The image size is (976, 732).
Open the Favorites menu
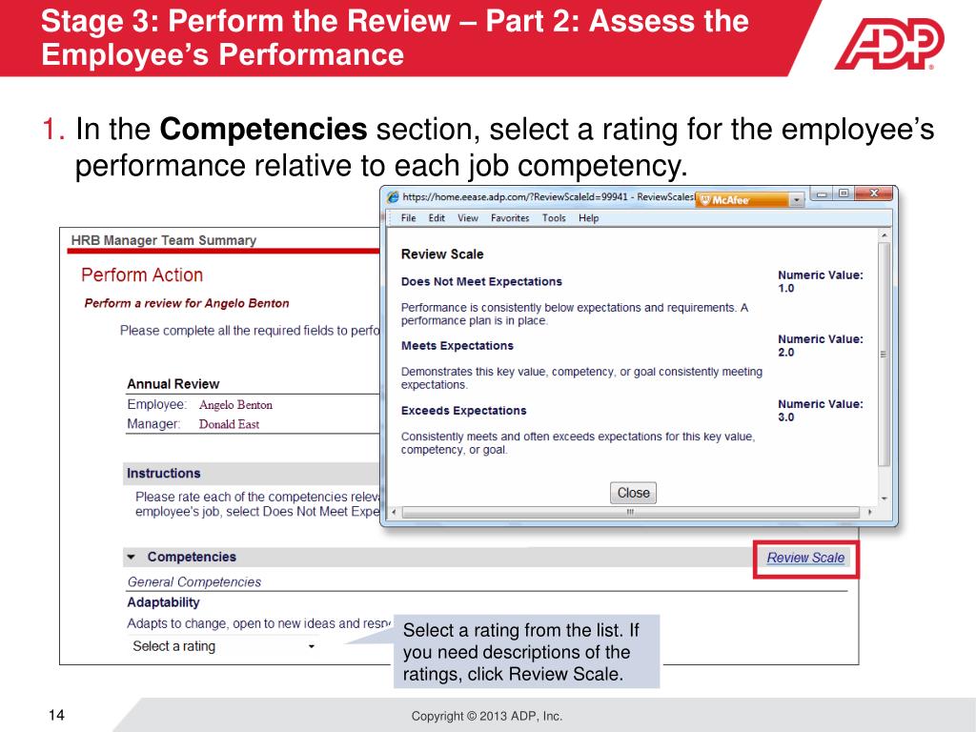pos(510,218)
